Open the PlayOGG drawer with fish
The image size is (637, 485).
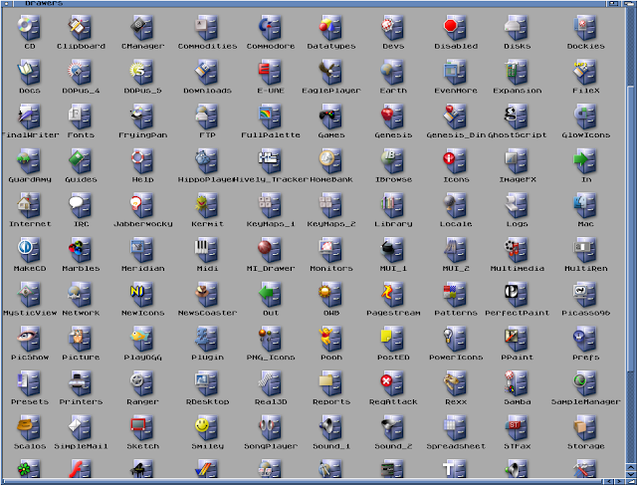(142, 339)
